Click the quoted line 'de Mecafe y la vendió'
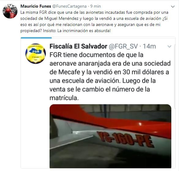Image resolution: width=179 pixels, height=171 pixels. [x=109, y=72]
